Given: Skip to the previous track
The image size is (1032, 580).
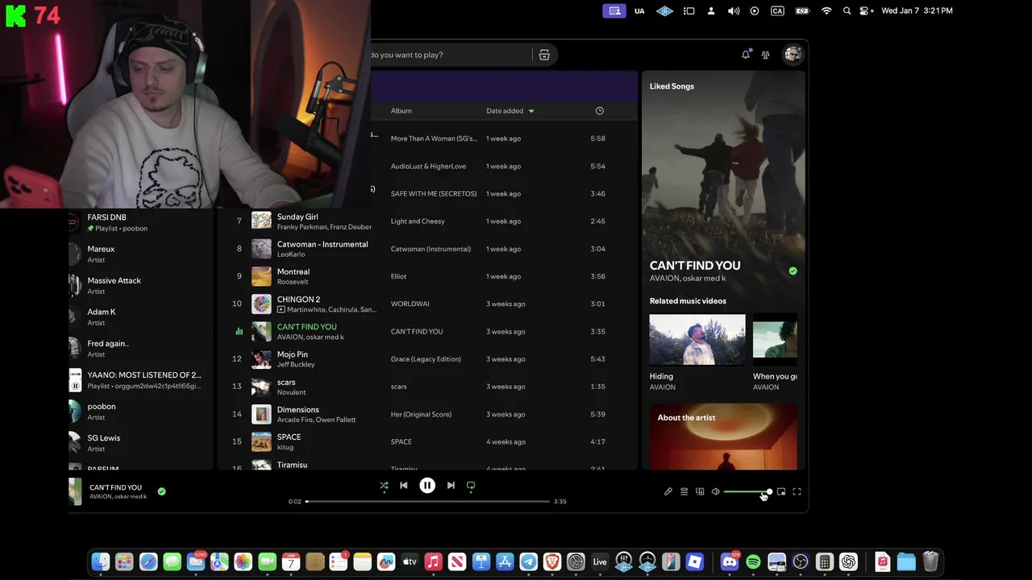Looking at the screenshot, I should pyautogui.click(x=404, y=486).
